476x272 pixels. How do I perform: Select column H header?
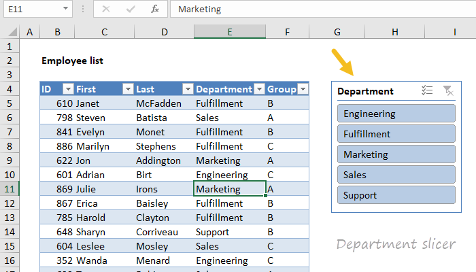pos(394,32)
